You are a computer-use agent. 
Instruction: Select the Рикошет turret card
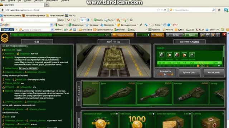pos(191,93)
